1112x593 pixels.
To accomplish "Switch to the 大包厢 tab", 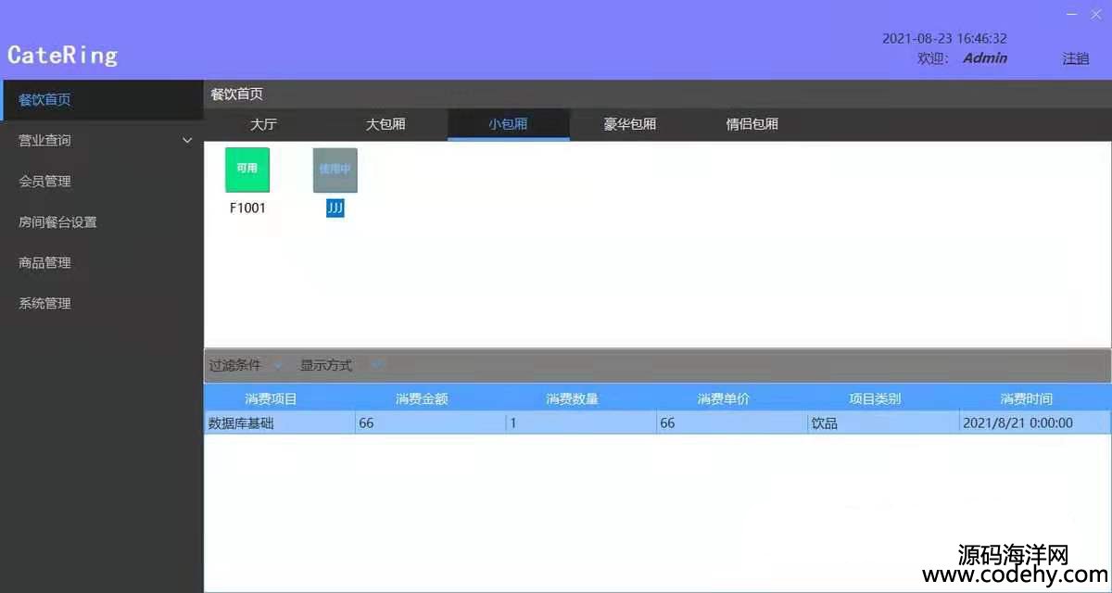I will point(385,124).
